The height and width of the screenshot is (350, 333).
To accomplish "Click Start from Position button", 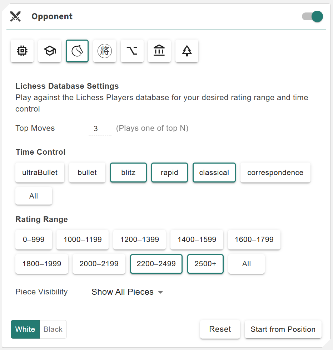I will coord(283,329).
